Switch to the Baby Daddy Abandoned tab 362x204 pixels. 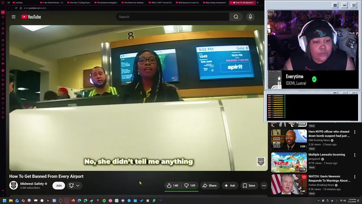coord(215,3)
